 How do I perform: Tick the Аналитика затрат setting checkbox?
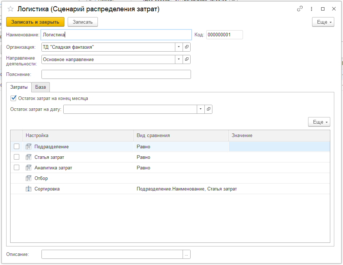click(x=16, y=168)
